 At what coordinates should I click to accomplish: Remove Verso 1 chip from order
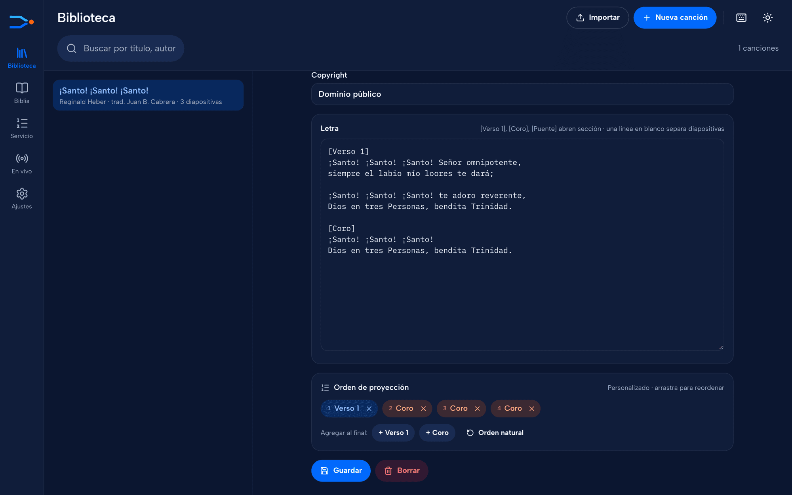point(369,409)
